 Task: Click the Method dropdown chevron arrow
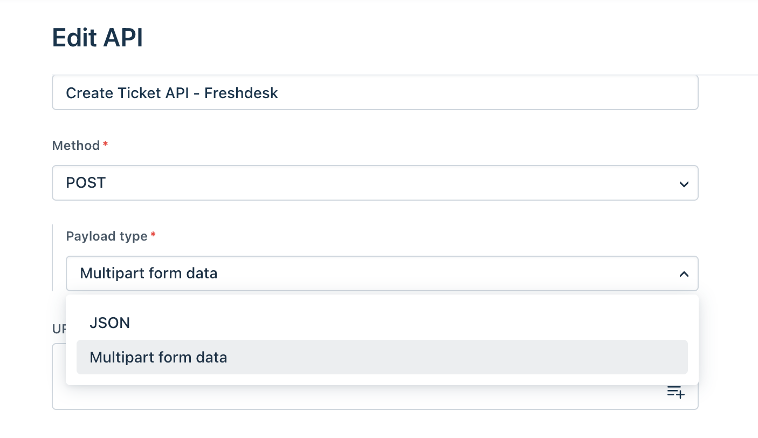click(x=684, y=184)
